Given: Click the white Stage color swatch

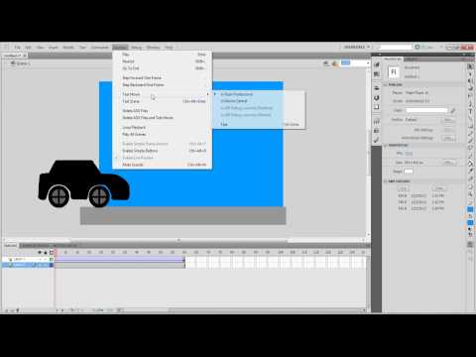Looking at the screenshot, I should [x=409, y=172].
